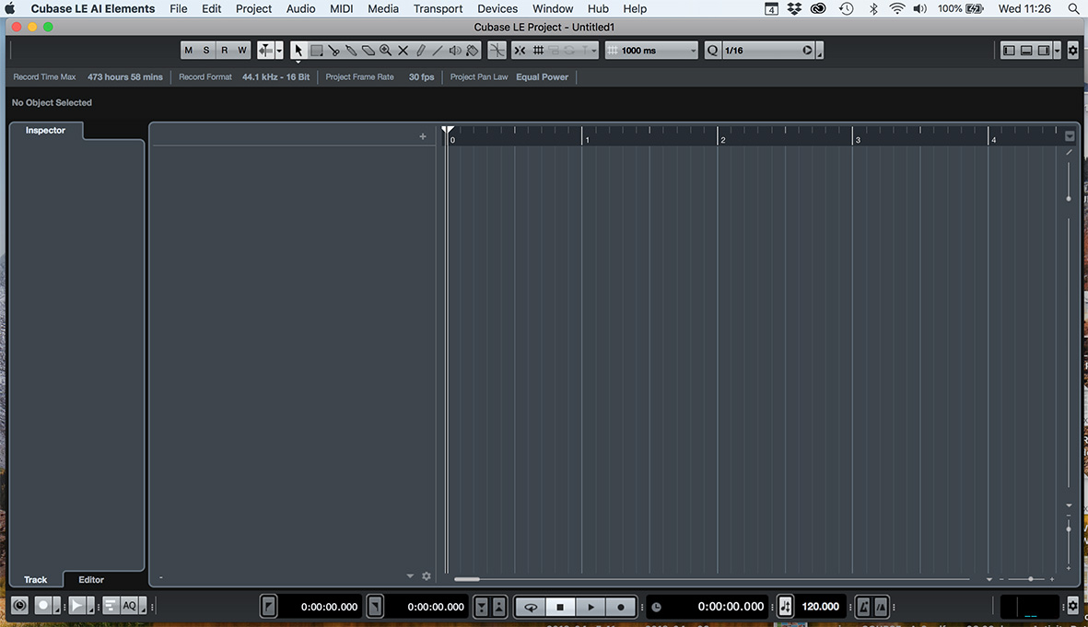This screenshot has height=627, width=1088.
Task: Select the Inspector tab
Action: [46, 131]
